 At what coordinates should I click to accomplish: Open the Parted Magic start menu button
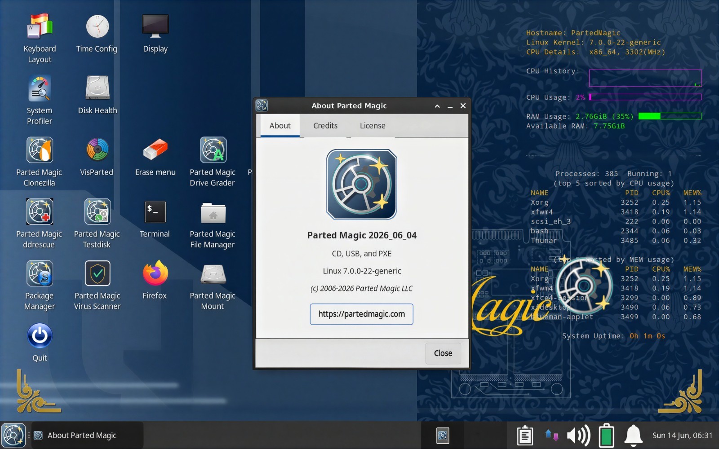(x=13, y=435)
